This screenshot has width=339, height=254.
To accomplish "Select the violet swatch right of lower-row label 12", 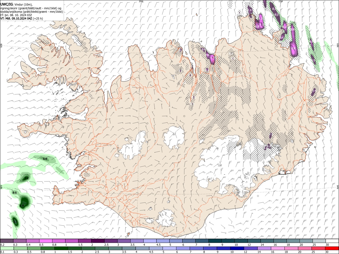I will coord(250,248).
